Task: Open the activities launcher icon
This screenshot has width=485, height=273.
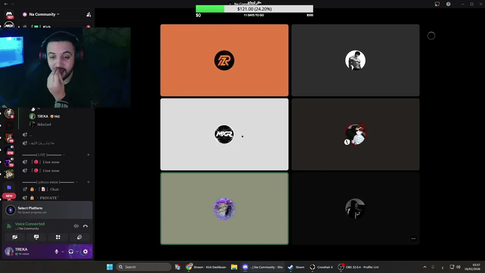Action: click(58, 237)
